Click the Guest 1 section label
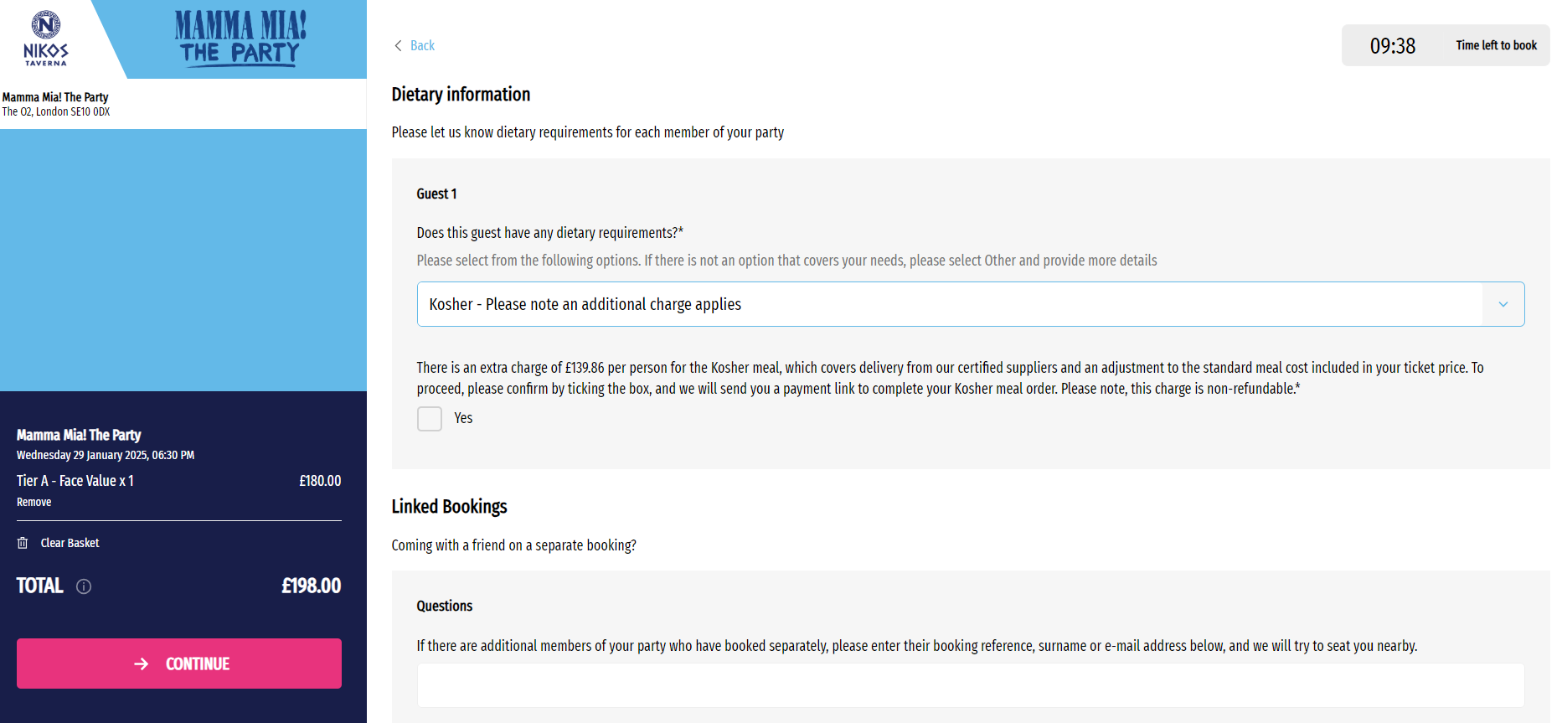 pyautogui.click(x=436, y=194)
